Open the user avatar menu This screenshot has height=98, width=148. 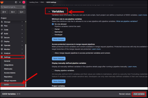[24, 2]
